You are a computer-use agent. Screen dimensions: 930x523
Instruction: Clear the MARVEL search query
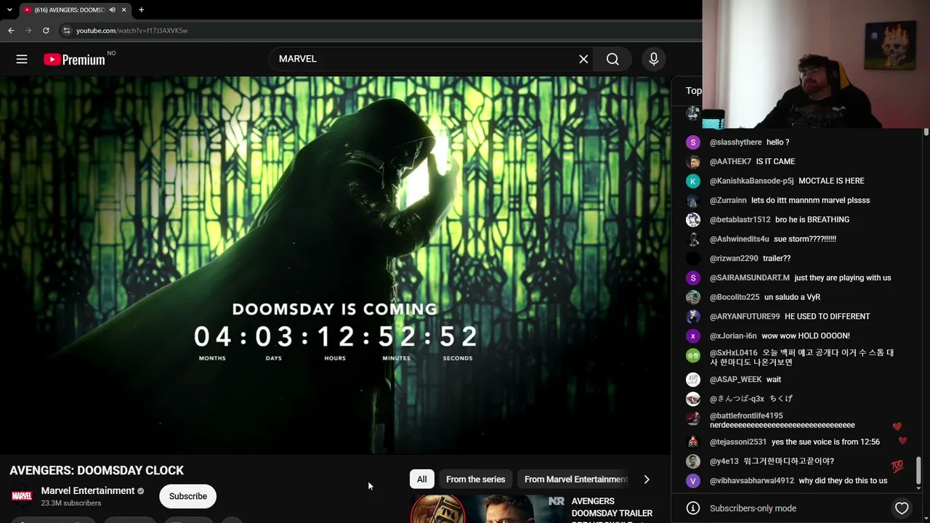[583, 59]
